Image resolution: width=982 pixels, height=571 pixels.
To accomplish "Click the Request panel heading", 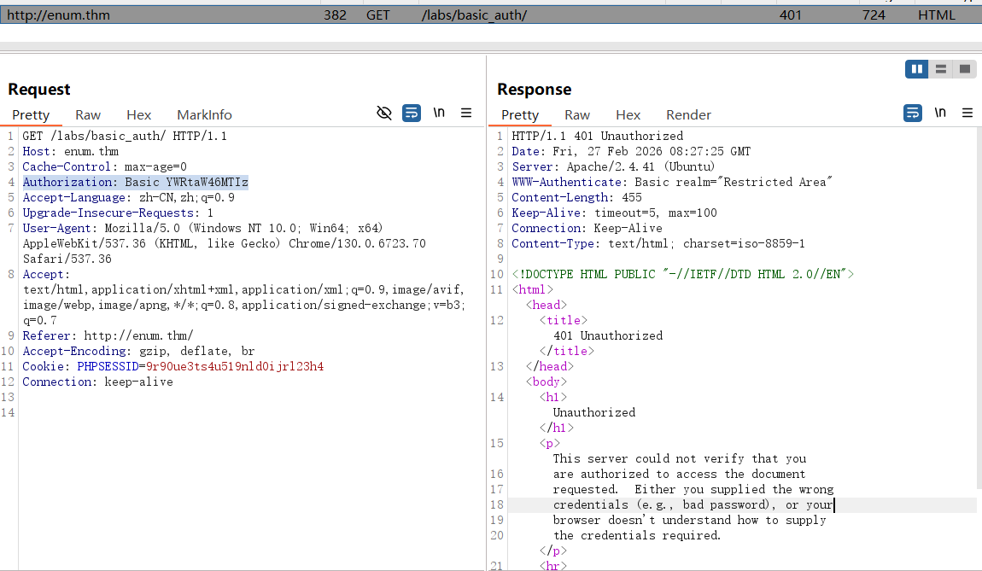I will [x=38, y=90].
